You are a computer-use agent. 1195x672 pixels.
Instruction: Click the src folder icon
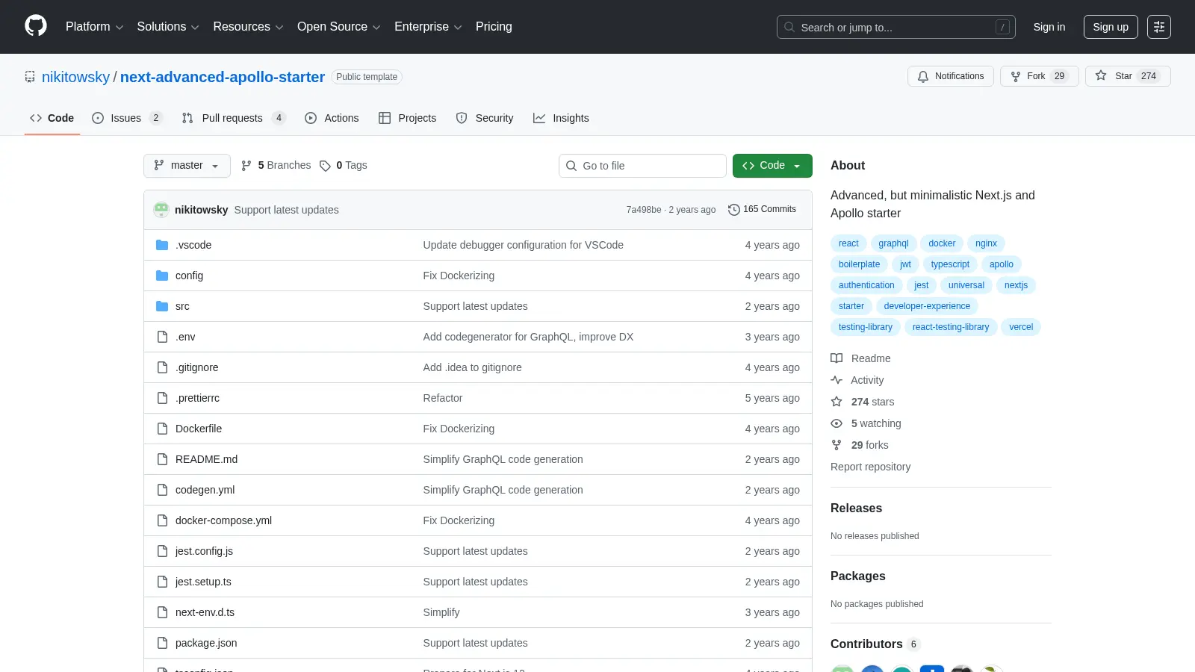coord(162,306)
